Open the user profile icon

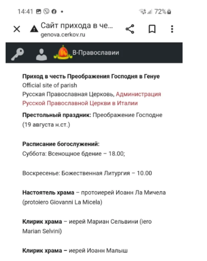point(41,53)
